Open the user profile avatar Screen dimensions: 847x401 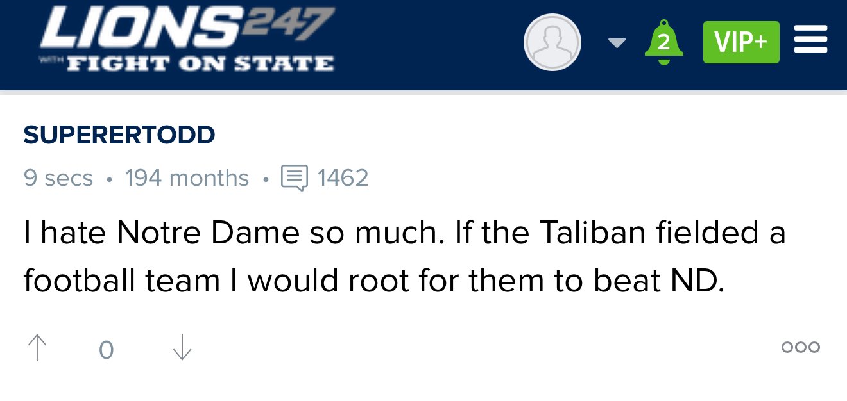coord(552,42)
